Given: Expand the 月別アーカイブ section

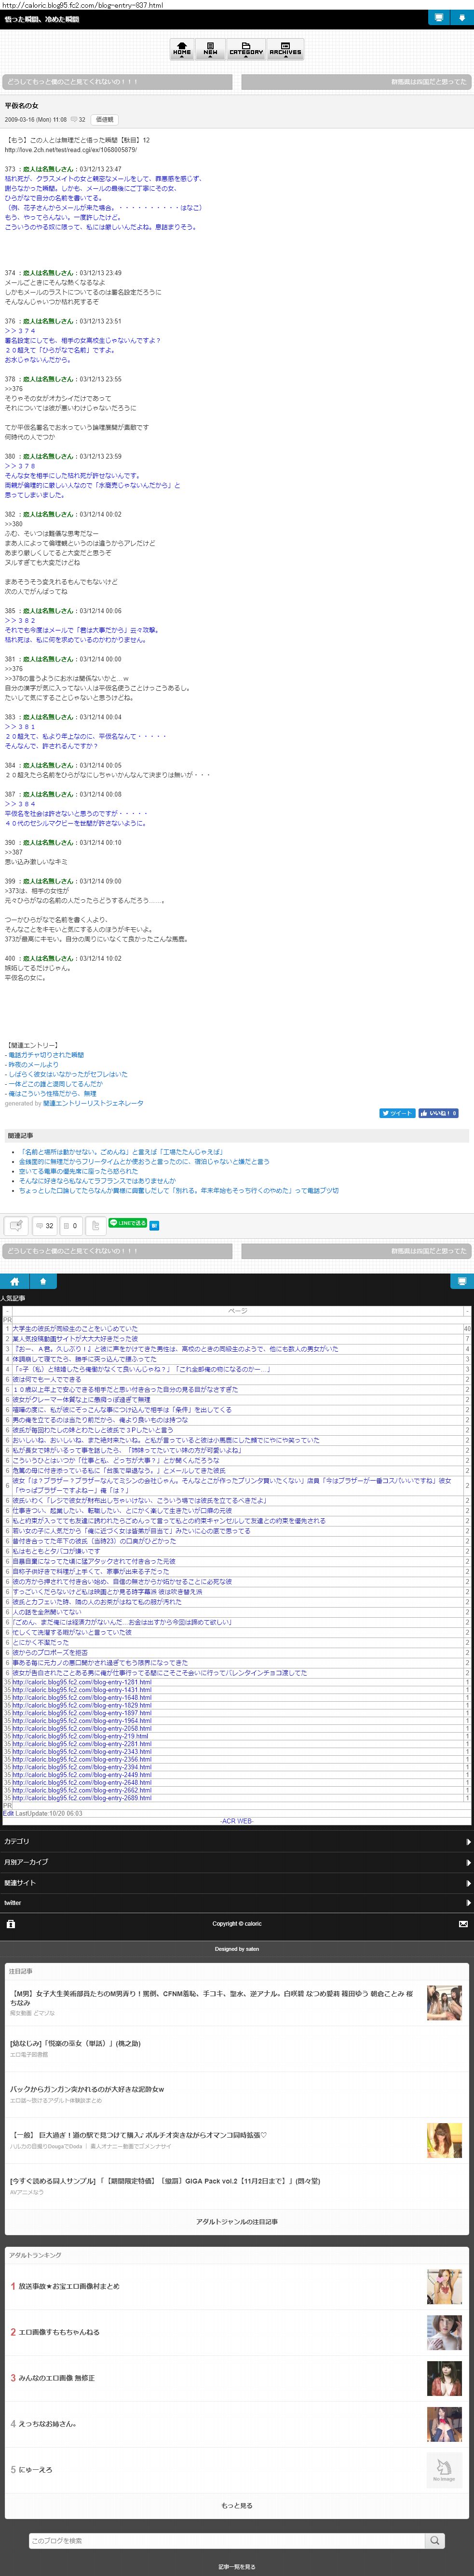Looking at the screenshot, I should click(236, 1862).
